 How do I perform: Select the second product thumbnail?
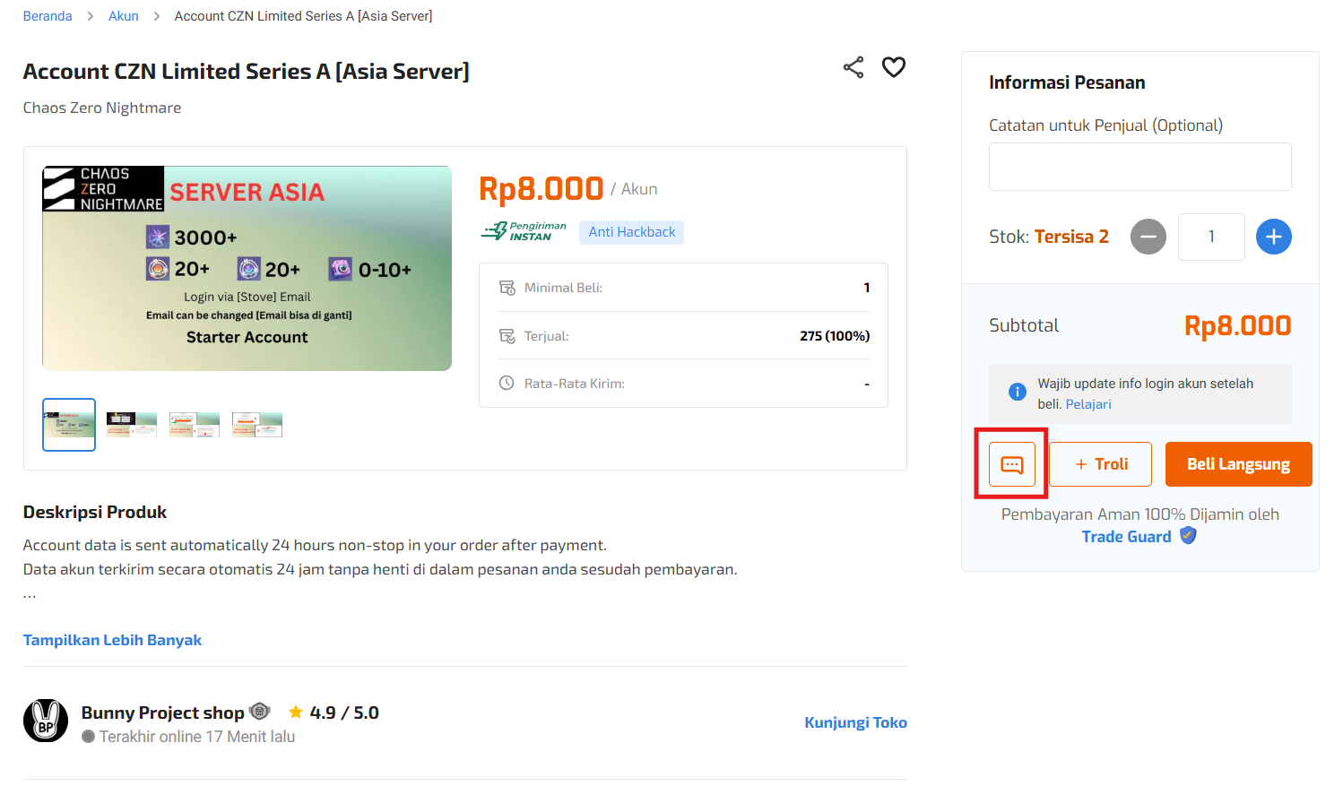click(x=132, y=425)
